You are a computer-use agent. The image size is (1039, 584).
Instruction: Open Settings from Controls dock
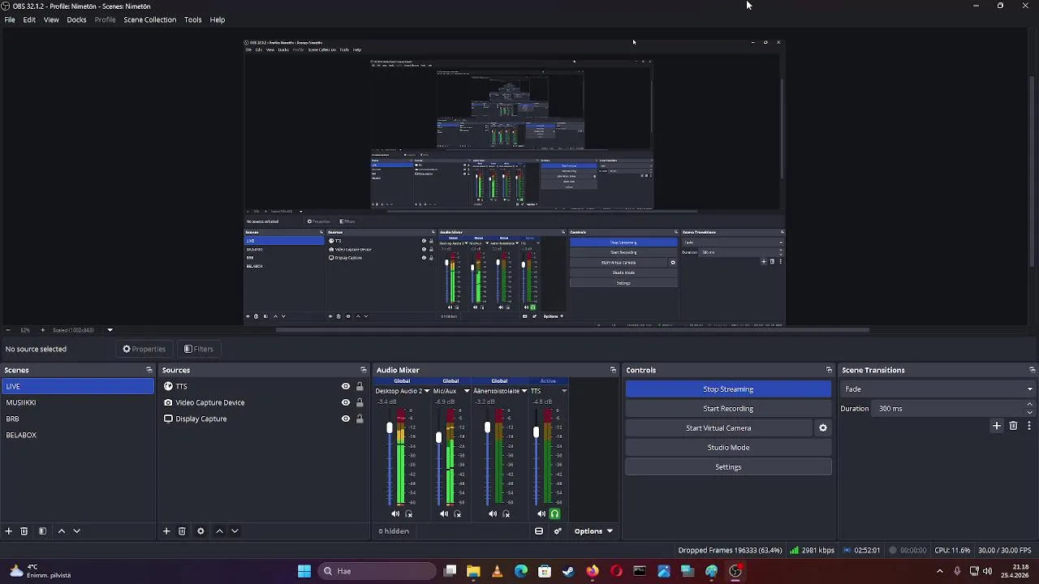click(x=728, y=467)
